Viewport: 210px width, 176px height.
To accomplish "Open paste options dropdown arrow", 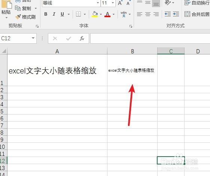I will click(6, 18).
